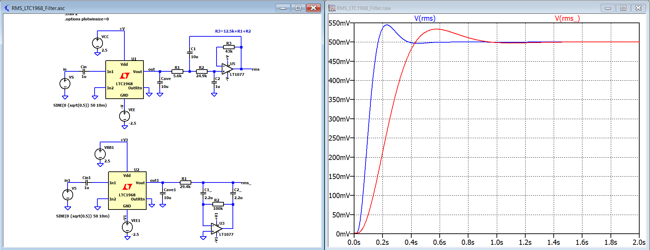Click the 0mV vertical axis label

343,234
